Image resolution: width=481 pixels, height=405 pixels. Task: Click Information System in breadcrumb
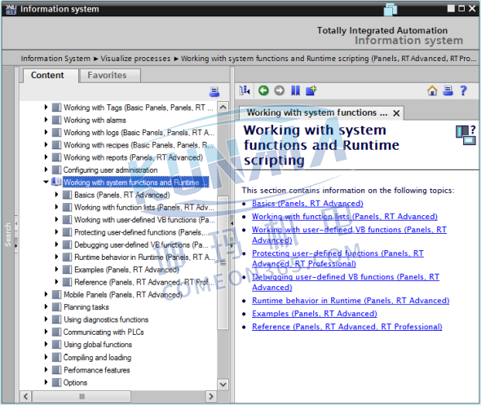55,58
